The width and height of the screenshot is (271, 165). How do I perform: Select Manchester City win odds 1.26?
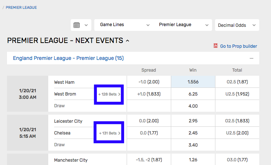pyautogui.click(x=193, y=159)
